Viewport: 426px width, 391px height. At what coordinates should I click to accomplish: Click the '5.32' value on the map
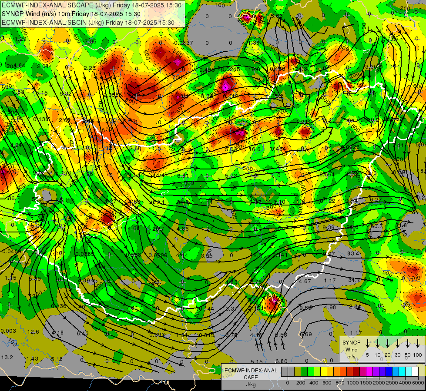click(x=65, y=93)
